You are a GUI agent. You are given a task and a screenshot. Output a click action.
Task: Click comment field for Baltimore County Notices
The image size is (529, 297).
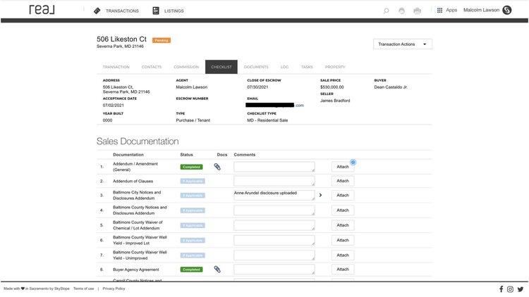[274, 210]
